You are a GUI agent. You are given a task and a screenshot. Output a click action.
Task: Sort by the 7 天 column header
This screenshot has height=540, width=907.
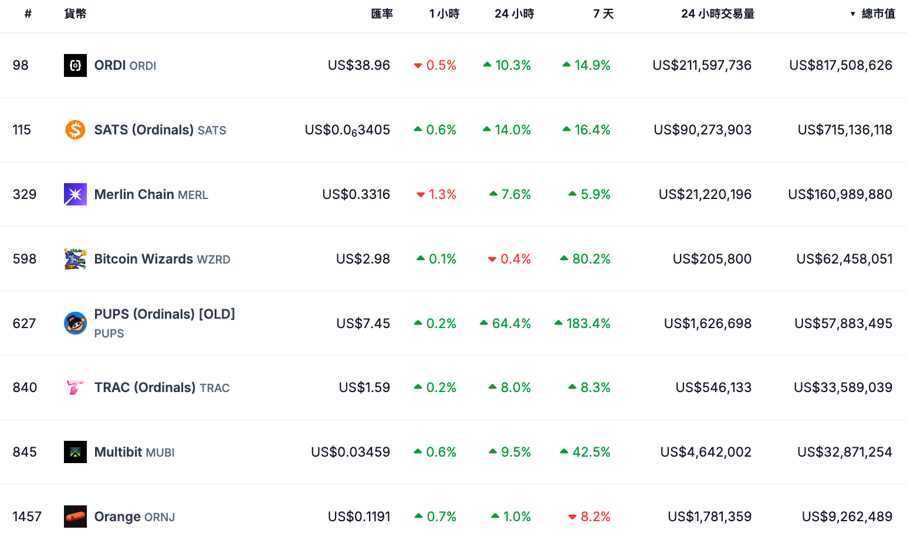tap(603, 14)
